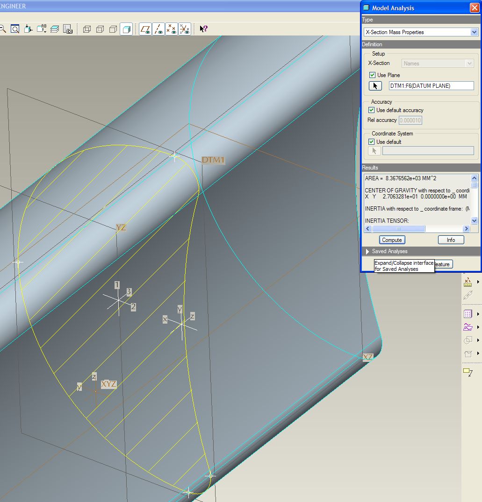Toggle datum planes display
482x502 pixels.
tap(145, 29)
